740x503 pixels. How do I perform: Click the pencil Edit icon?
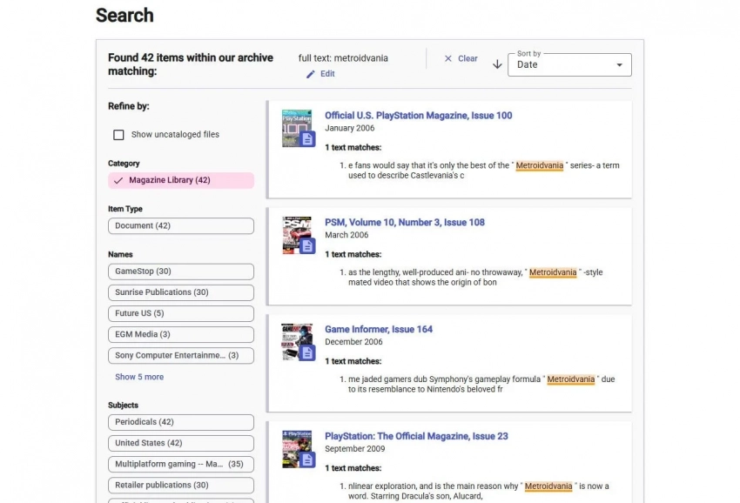[x=311, y=74]
